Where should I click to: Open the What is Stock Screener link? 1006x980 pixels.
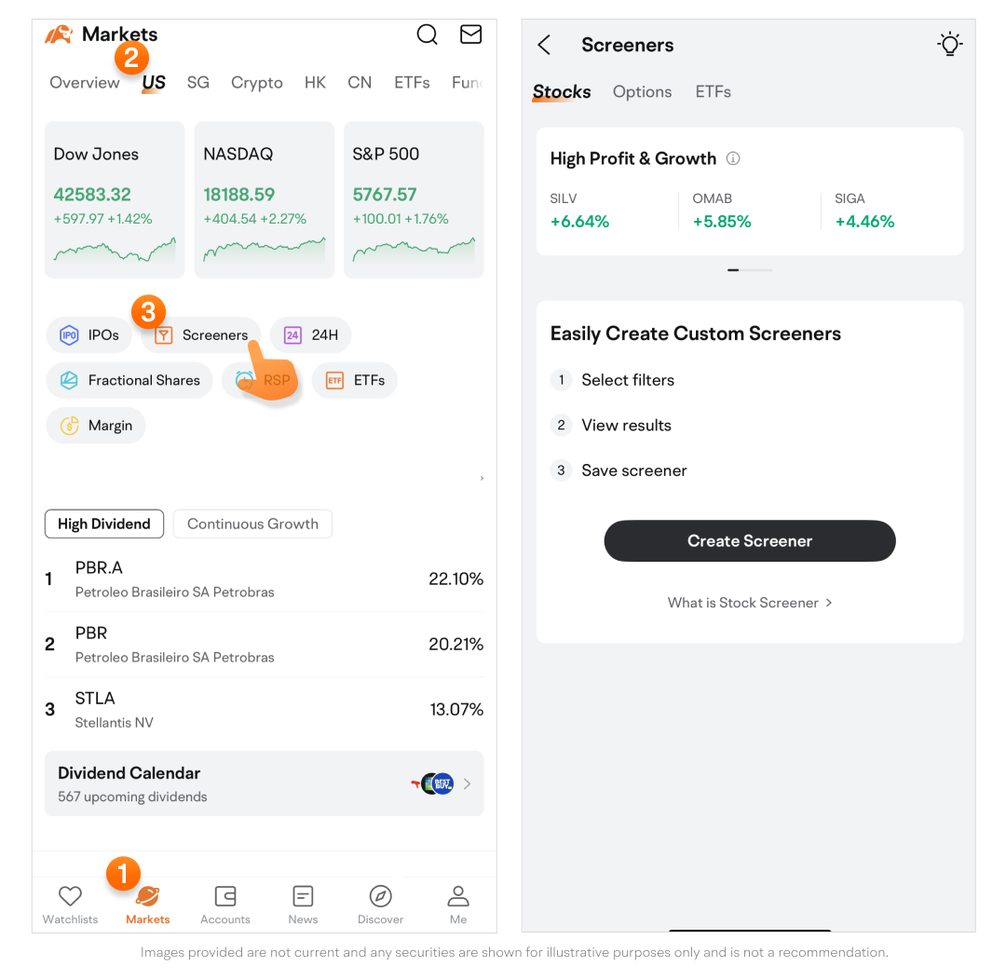coord(749,603)
